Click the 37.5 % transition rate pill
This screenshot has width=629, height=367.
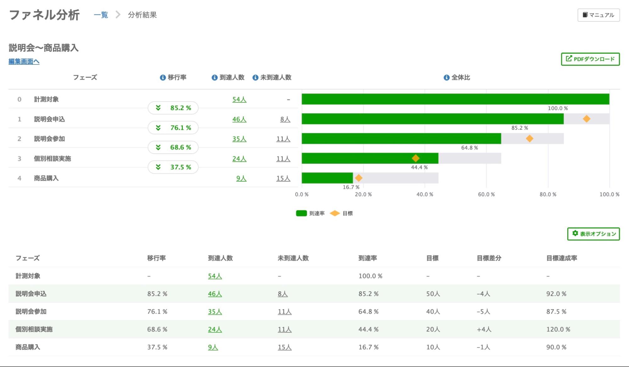[x=173, y=167]
